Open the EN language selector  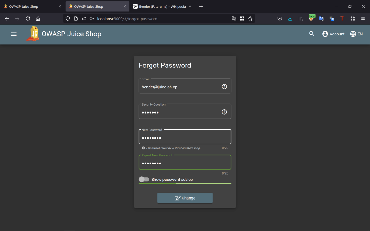356,34
